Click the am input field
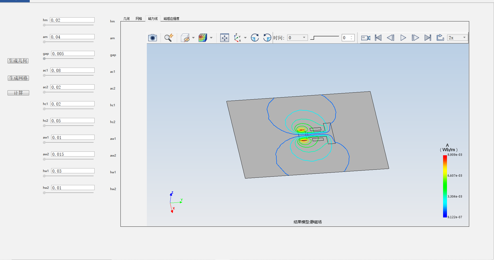The width and height of the screenshot is (494, 260). [x=72, y=37]
